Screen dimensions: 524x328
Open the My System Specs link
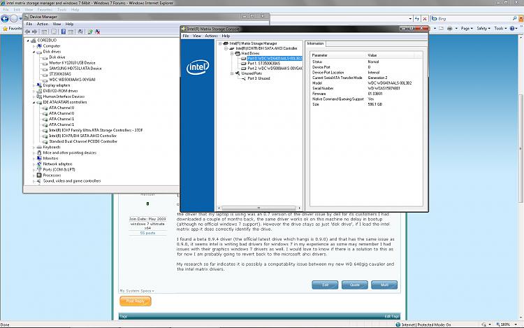(137, 291)
